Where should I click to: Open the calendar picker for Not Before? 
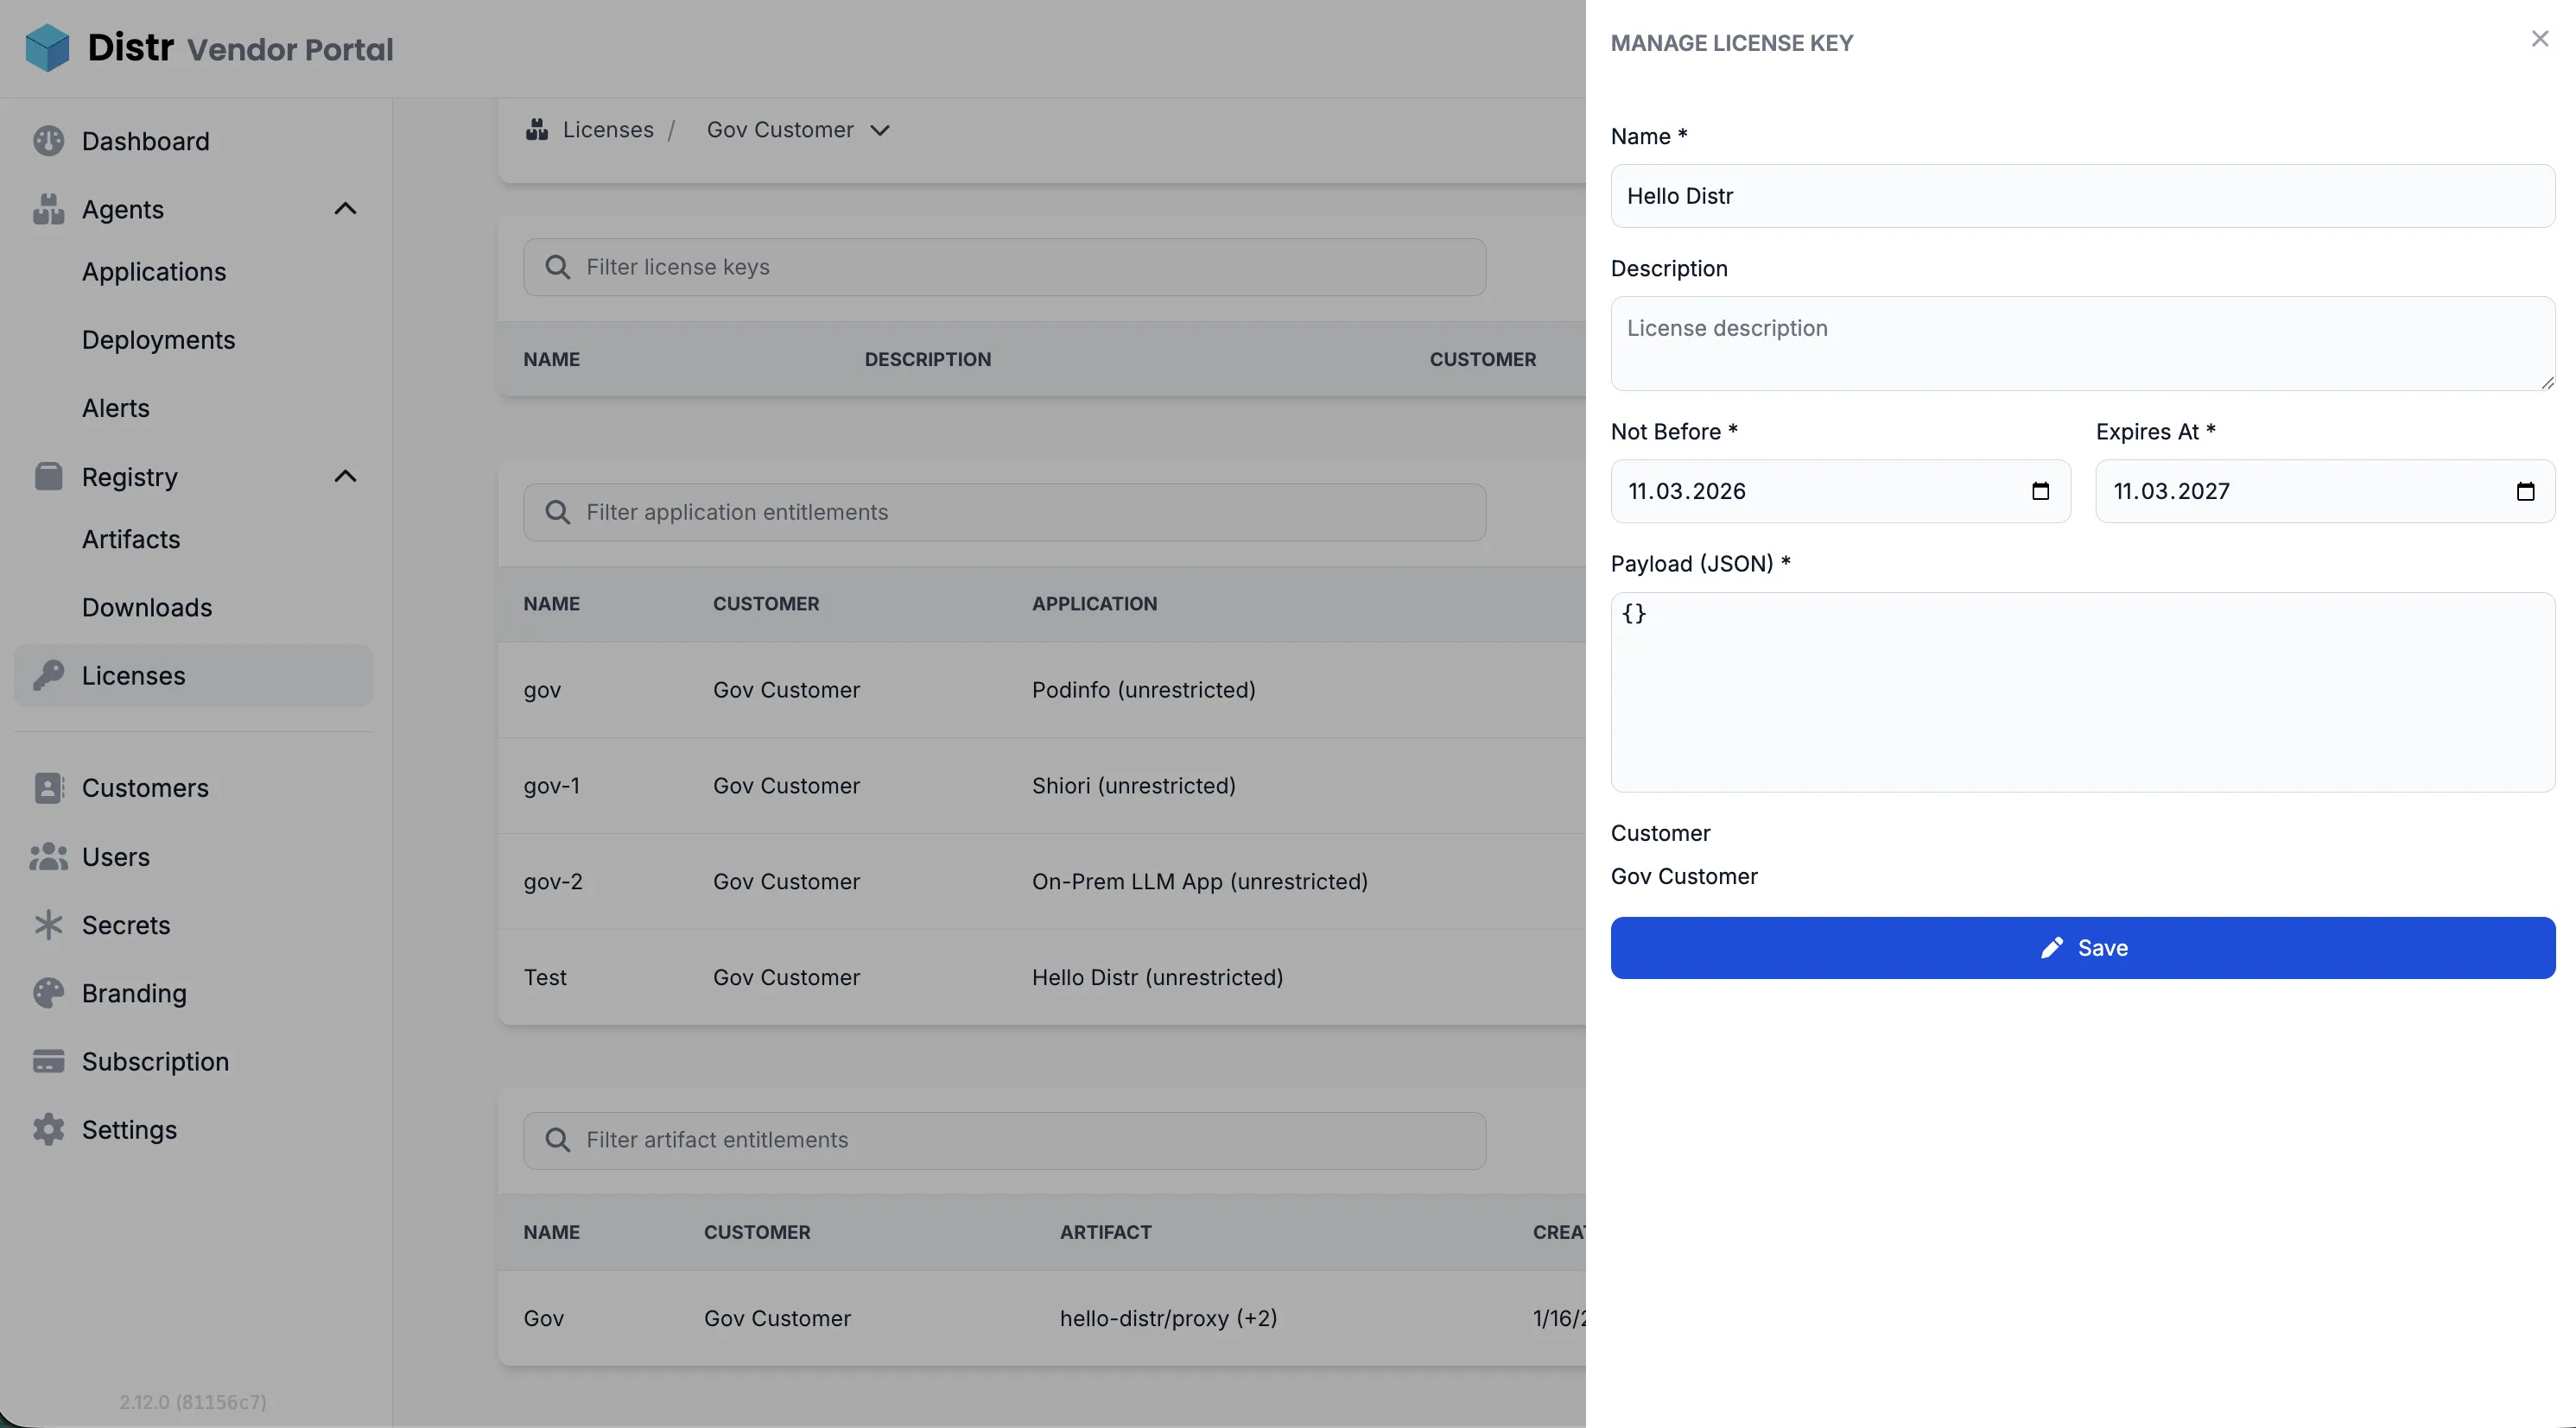(2040, 490)
